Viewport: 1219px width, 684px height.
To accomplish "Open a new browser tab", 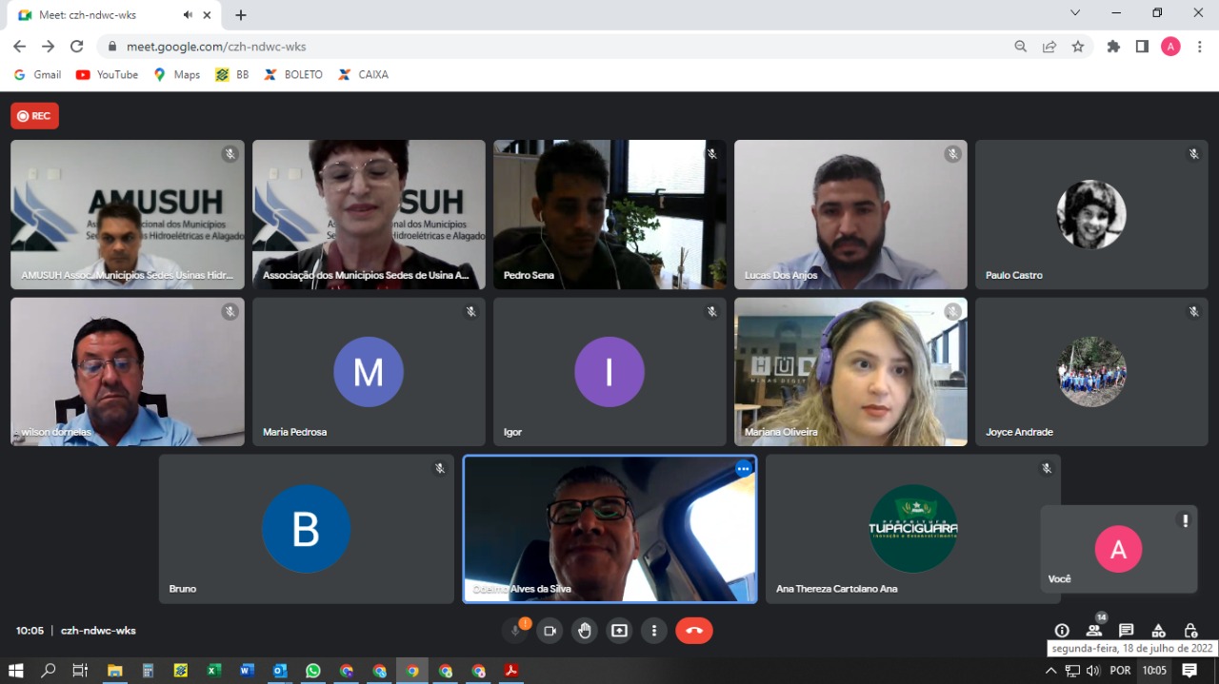I will tap(241, 15).
